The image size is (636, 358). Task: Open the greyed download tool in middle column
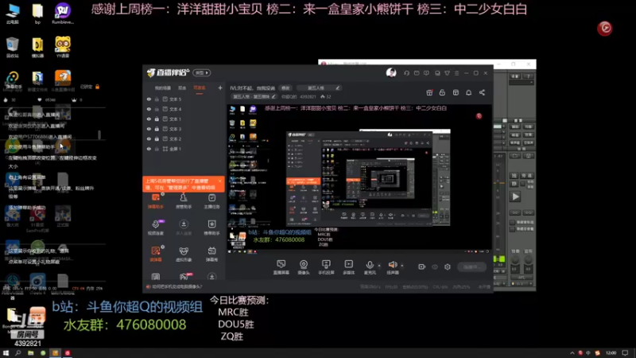(x=184, y=228)
